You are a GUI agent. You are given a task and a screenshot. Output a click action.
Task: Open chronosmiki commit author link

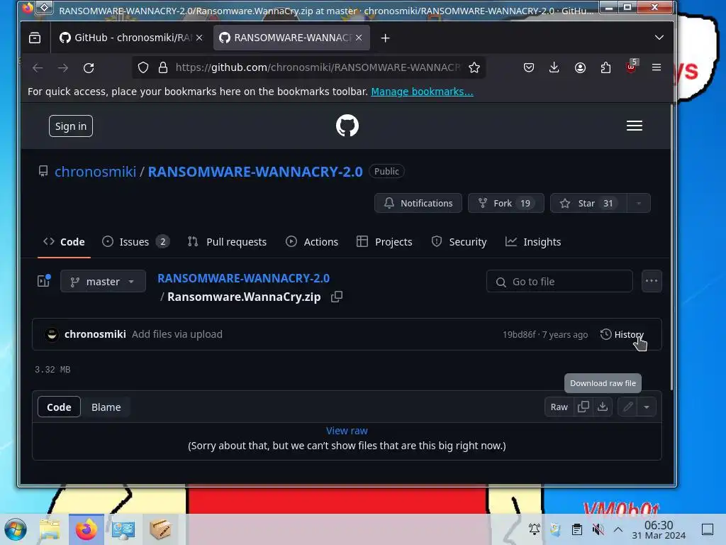(x=95, y=334)
